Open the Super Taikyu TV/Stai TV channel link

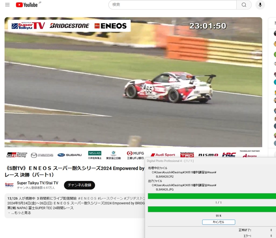tap(37, 183)
